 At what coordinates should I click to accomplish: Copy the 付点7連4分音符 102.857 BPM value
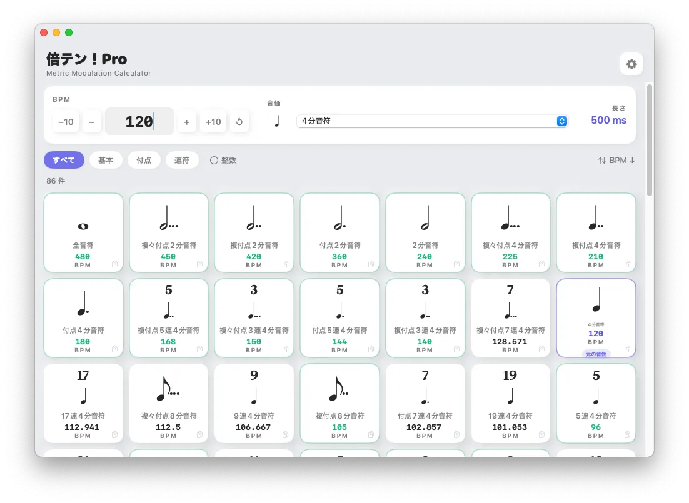pos(456,434)
